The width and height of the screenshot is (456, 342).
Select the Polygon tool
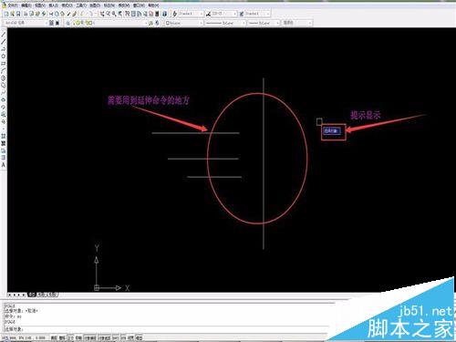[4, 57]
